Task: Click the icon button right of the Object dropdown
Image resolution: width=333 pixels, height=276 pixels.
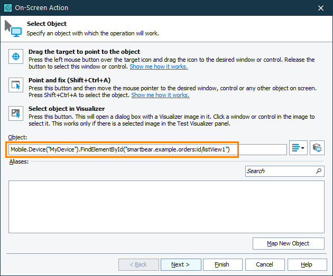Action: pos(317,149)
